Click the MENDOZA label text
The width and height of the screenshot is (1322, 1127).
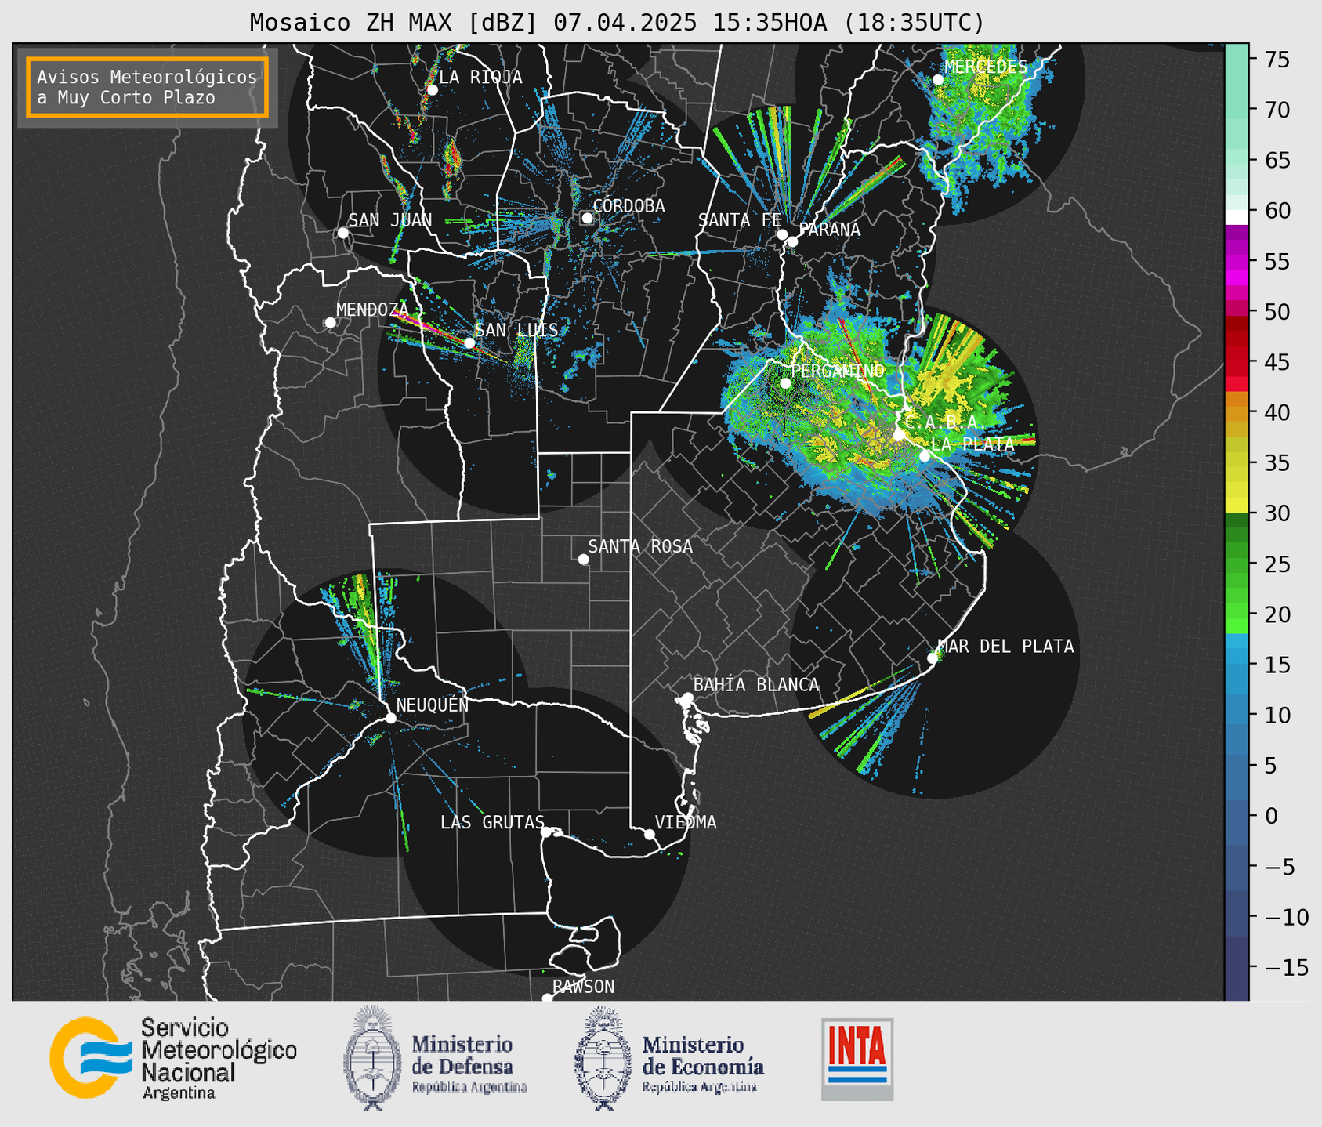(373, 310)
